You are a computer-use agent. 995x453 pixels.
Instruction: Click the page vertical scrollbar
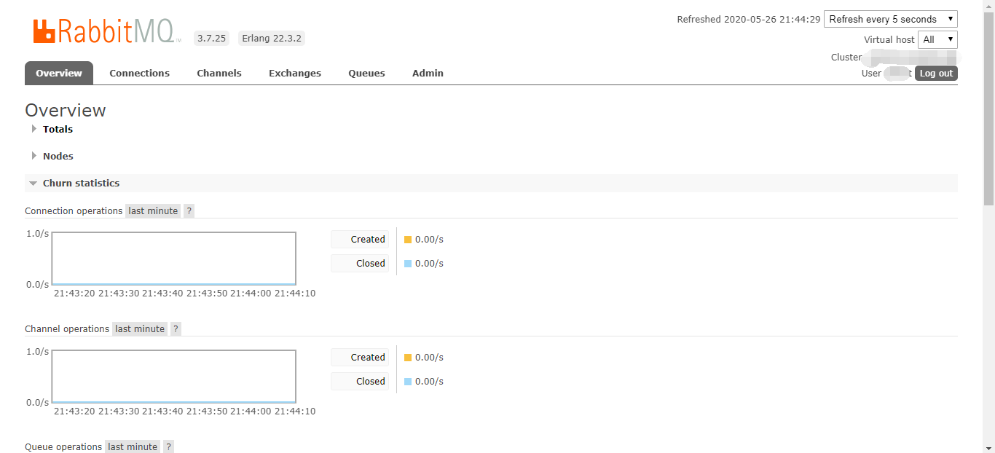[x=988, y=109]
